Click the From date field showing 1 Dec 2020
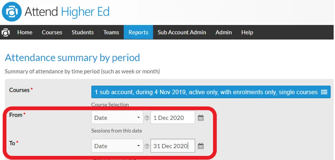Screen dimensions: 335x160 [173, 118]
